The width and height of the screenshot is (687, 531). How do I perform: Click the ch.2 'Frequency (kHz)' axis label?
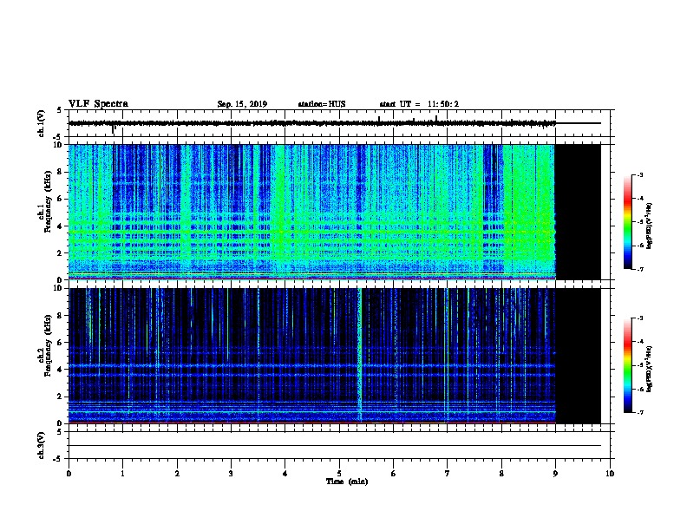tap(48, 345)
